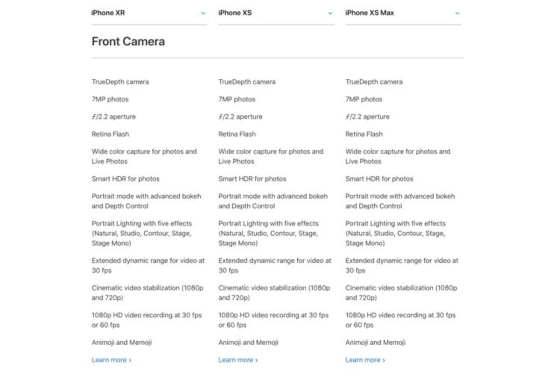The image size is (560, 383).
Task: Open the iPhone XS model dropdown
Action: (x=275, y=13)
